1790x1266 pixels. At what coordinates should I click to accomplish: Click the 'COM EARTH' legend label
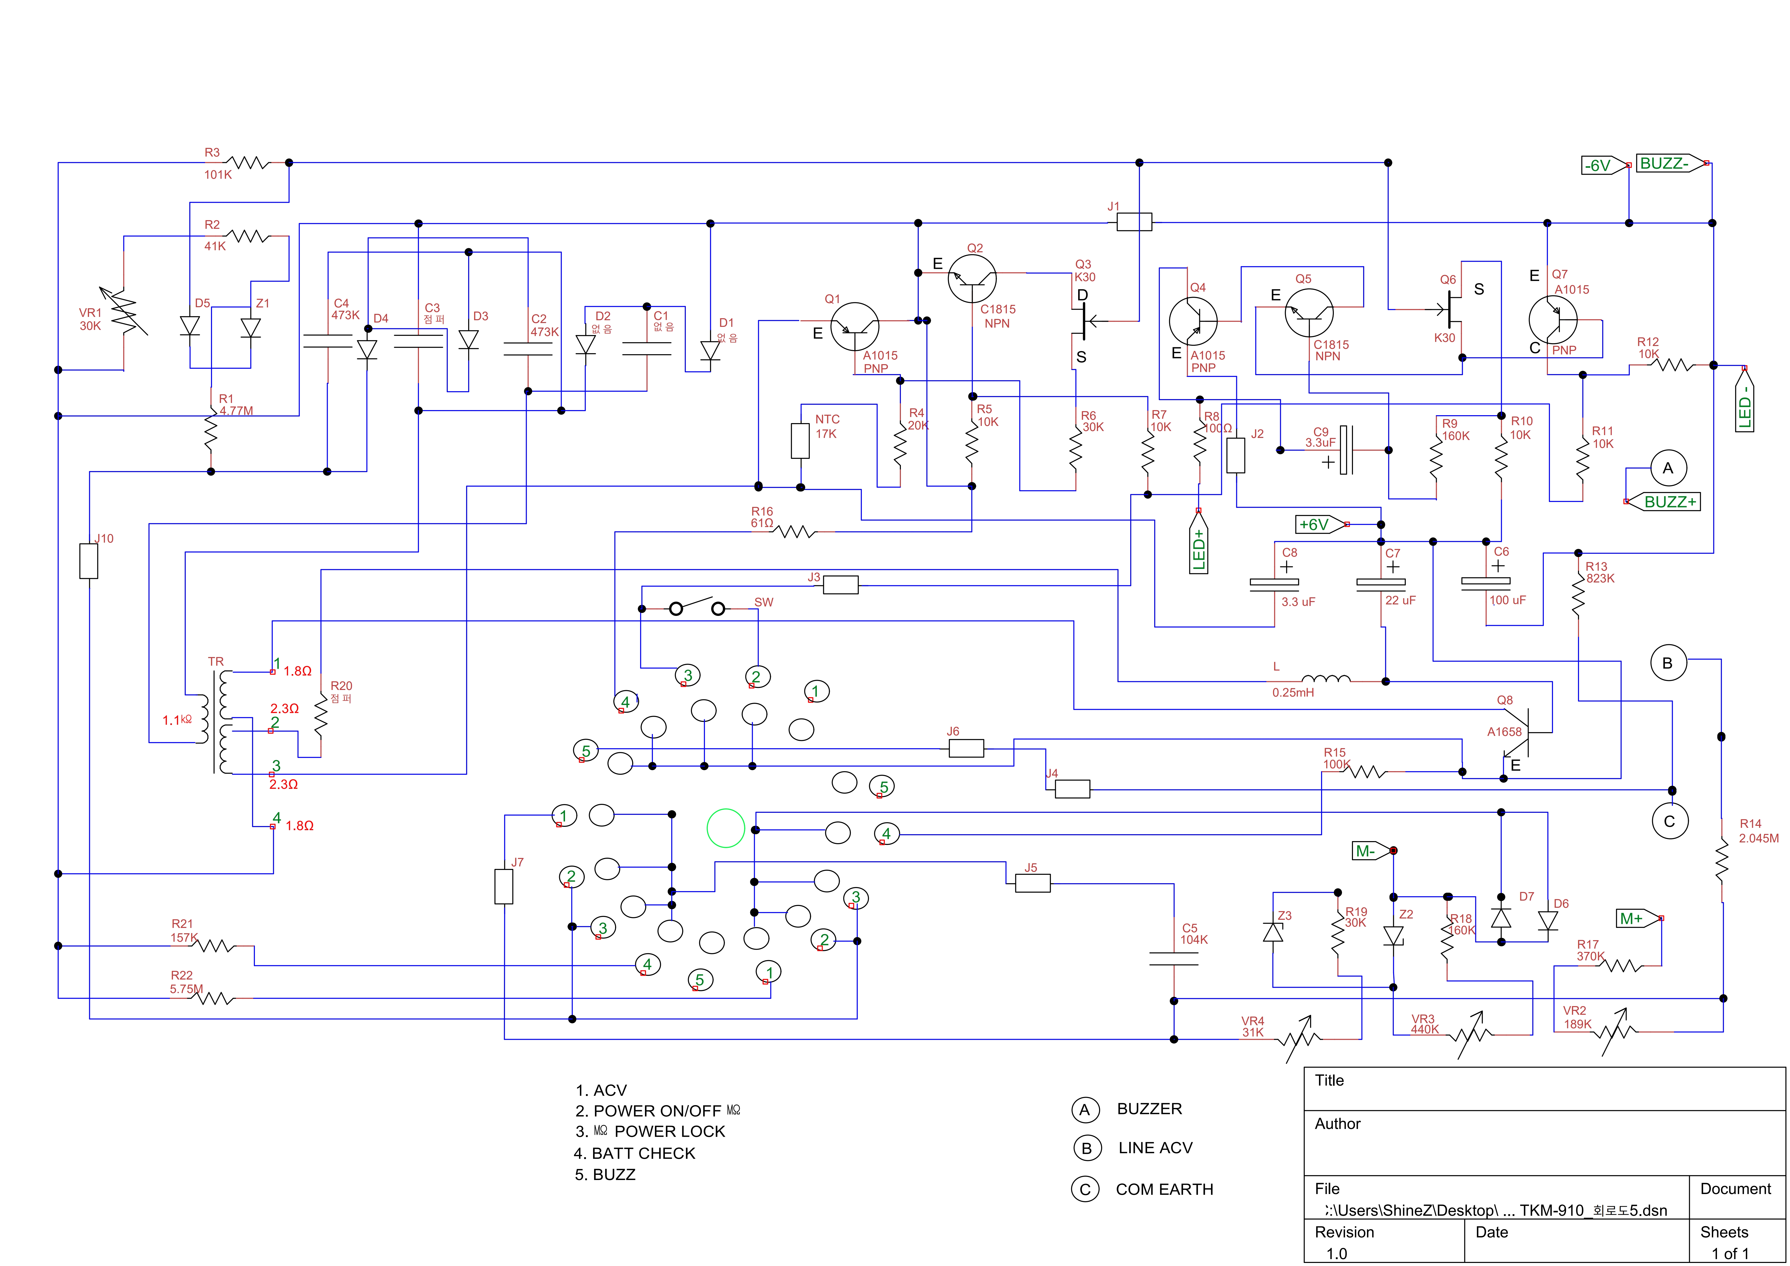pyautogui.click(x=1165, y=1190)
